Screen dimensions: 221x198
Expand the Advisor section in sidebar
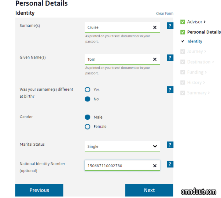coord(196,22)
